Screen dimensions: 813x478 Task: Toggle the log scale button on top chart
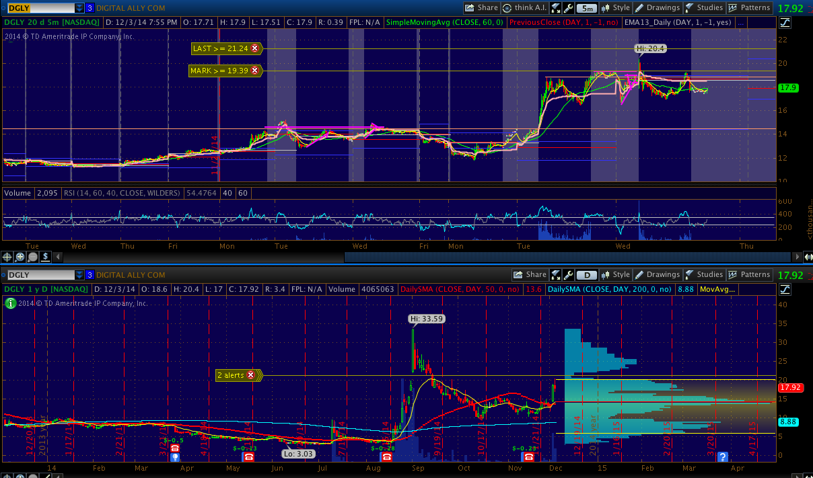pyautogui.click(x=785, y=22)
